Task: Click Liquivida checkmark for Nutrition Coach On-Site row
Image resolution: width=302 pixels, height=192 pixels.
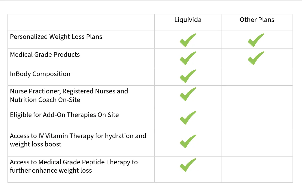Action: [188, 94]
